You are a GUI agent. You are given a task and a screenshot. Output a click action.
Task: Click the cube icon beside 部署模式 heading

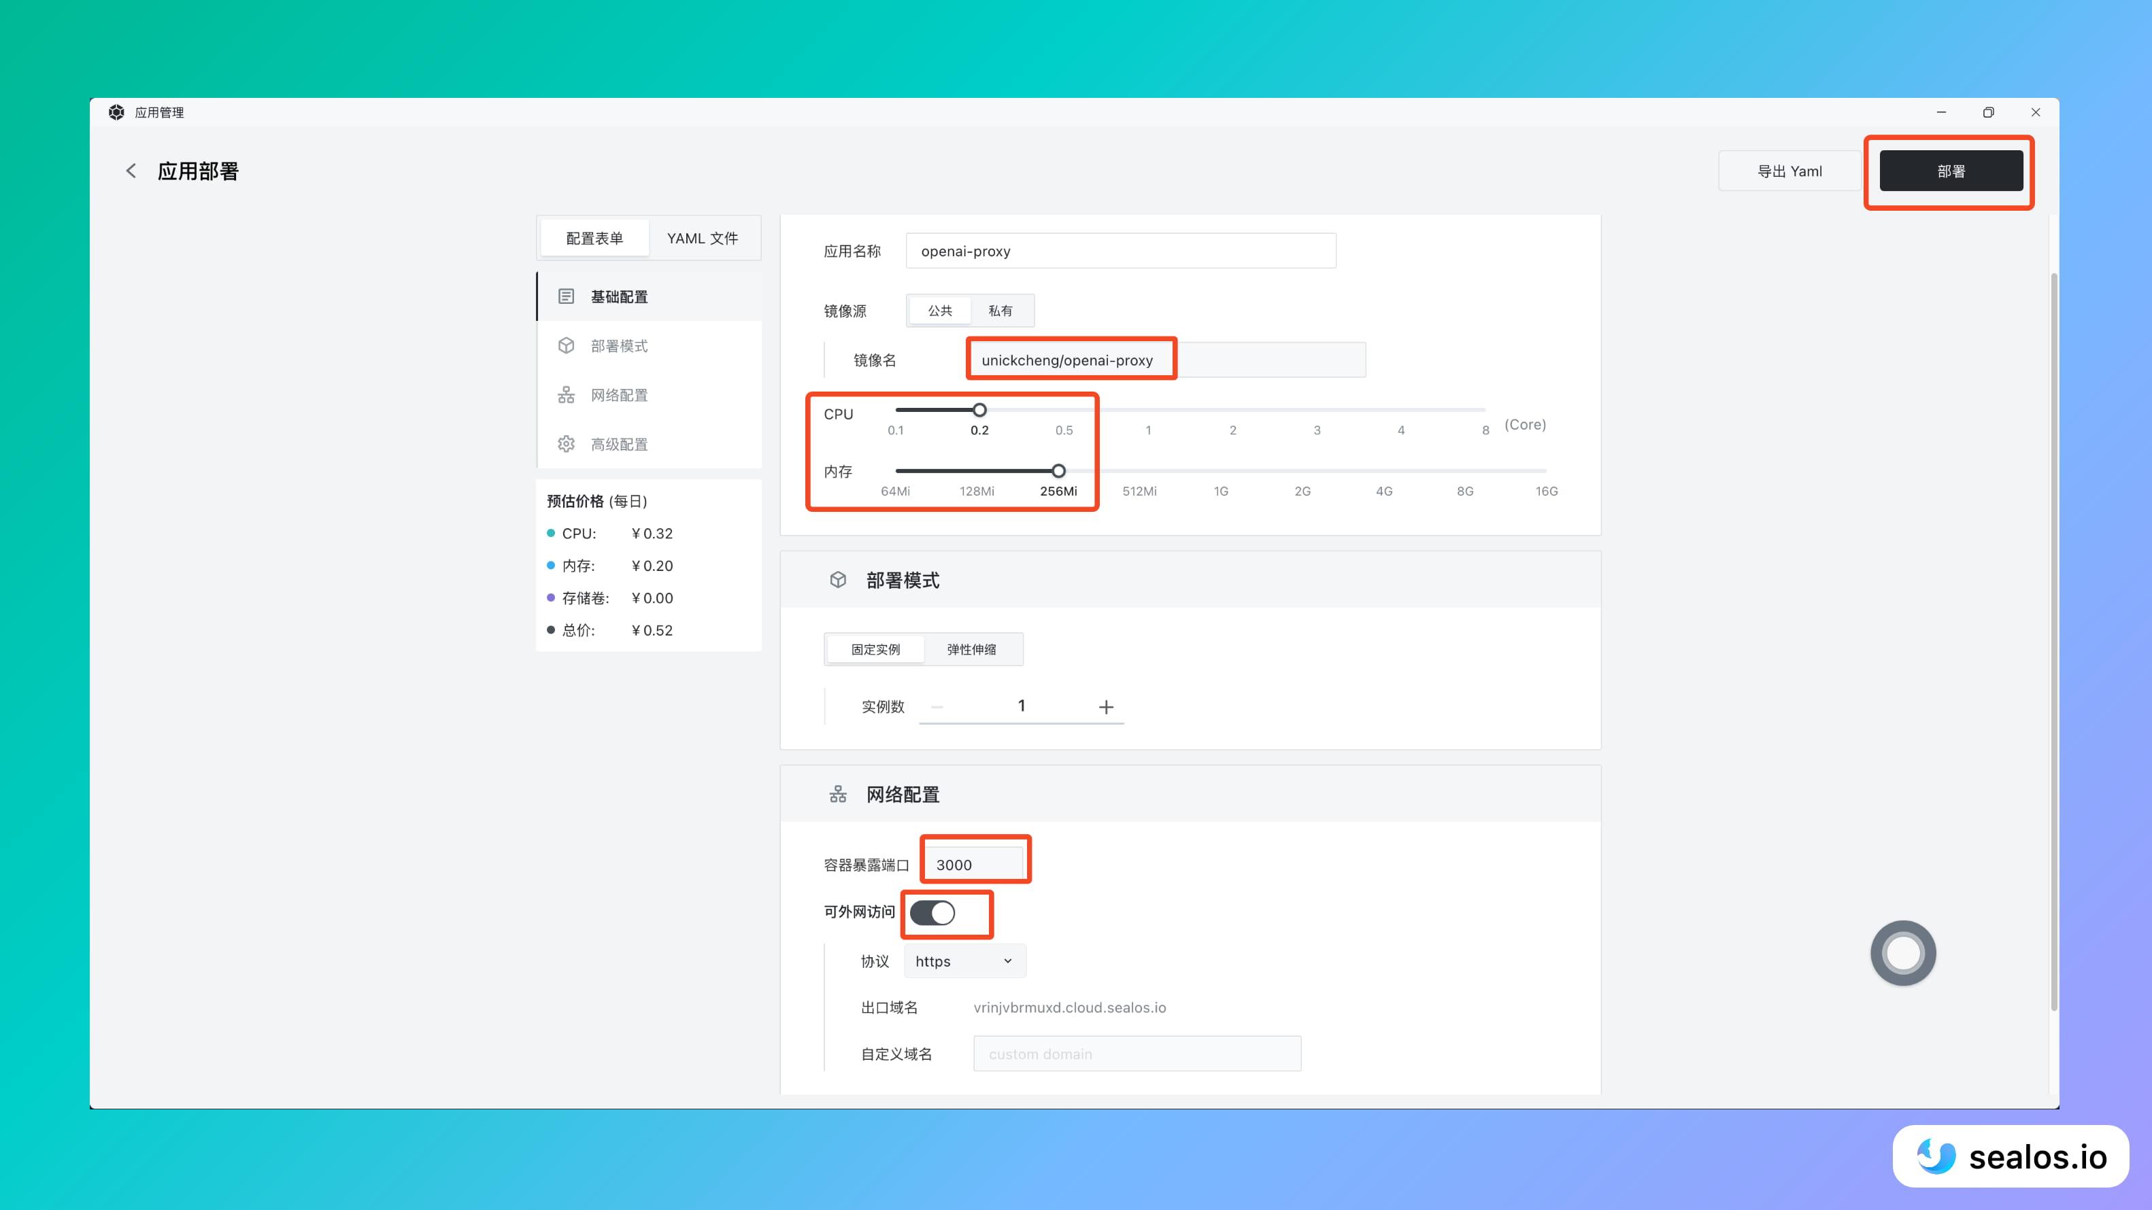click(x=838, y=578)
